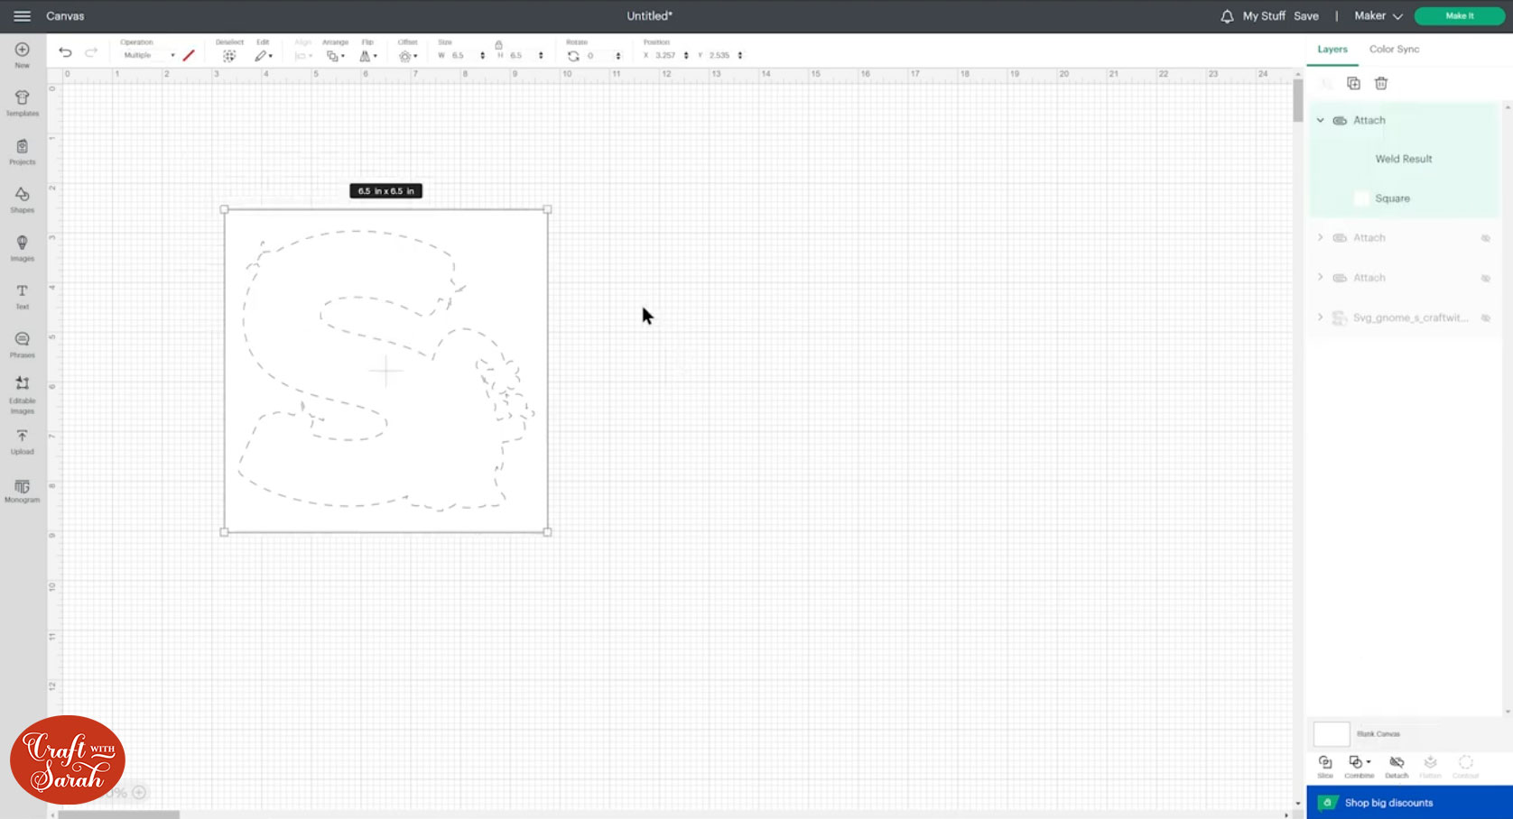This screenshot has width=1513, height=819.
Task: Collapse the selected Attach group
Action: tap(1320, 120)
